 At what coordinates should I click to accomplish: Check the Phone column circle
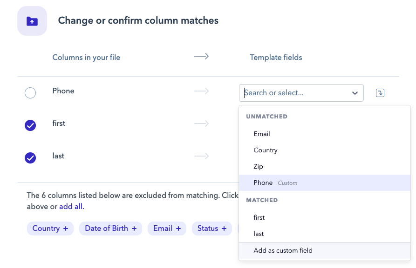point(30,93)
